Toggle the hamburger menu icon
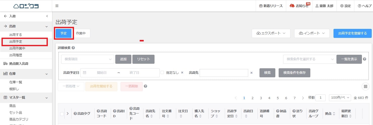 pos(57,6)
